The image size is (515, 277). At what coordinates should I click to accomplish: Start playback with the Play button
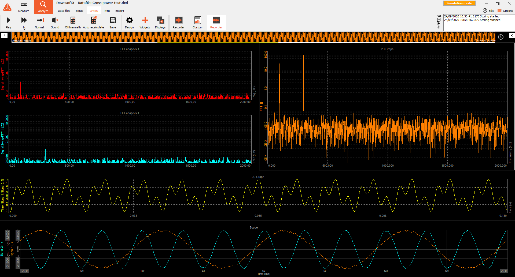8,23
